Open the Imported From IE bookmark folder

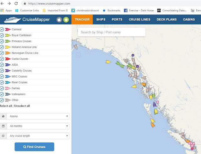coord(55,10)
